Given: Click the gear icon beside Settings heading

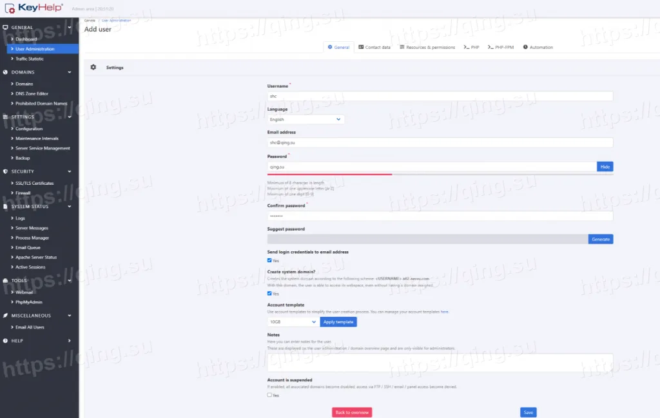Looking at the screenshot, I should click(x=93, y=67).
